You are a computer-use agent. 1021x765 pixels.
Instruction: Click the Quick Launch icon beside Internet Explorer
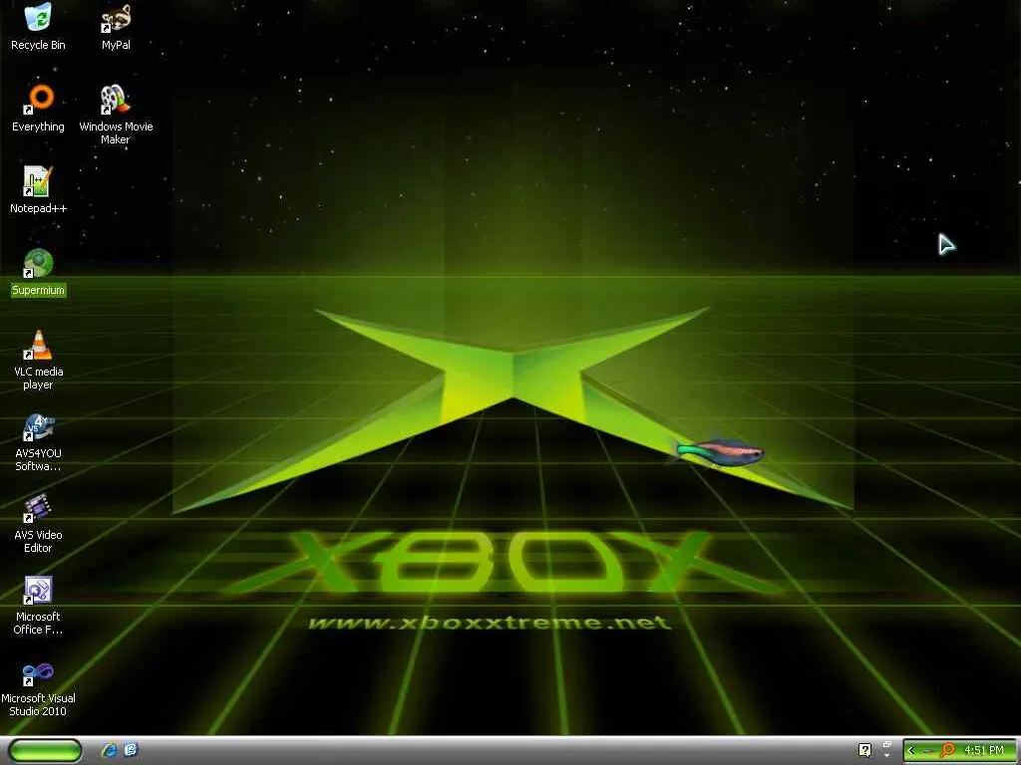click(131, 750)
